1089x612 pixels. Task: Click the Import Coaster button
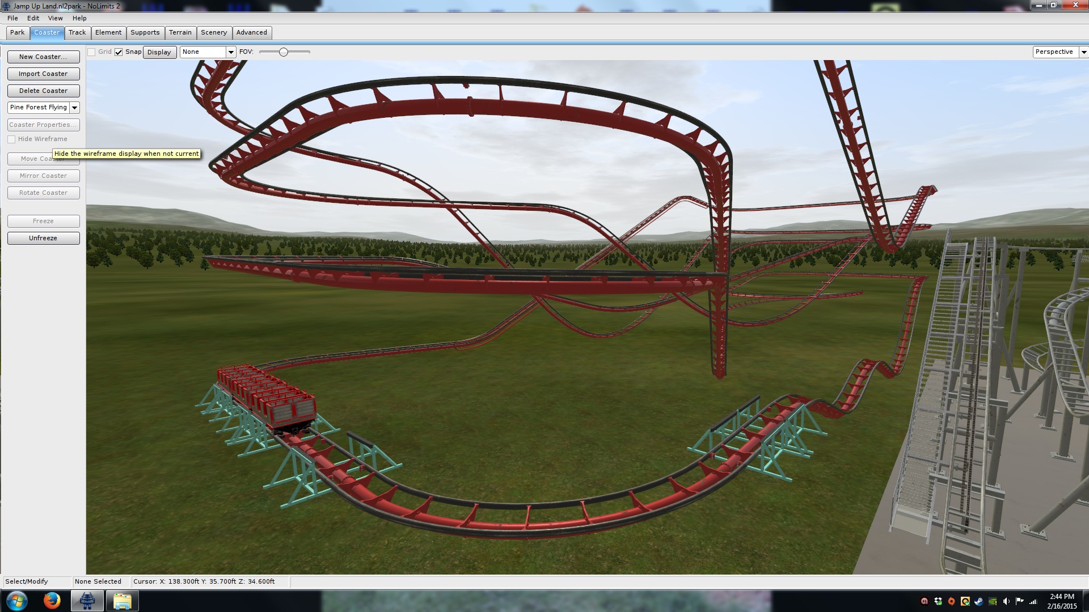click(43, 74)
